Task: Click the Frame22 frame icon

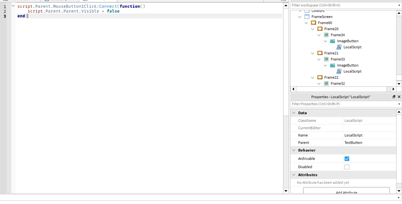Action: [x=320, y=77]
